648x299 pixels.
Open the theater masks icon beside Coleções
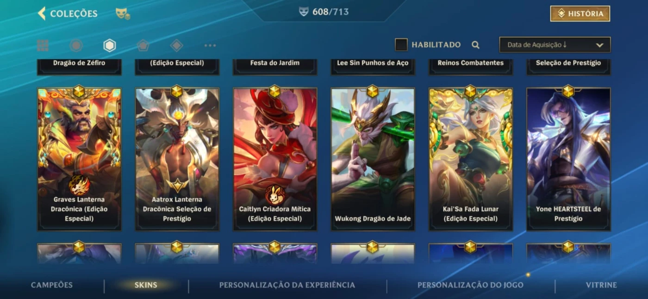point(123,14)
